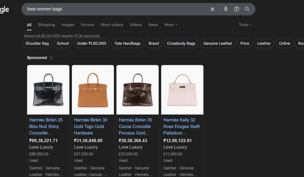Click the ₹31,56,846.90 price
Image resolution: width=304 pixels, height=177 pixels.
[88, 141]
